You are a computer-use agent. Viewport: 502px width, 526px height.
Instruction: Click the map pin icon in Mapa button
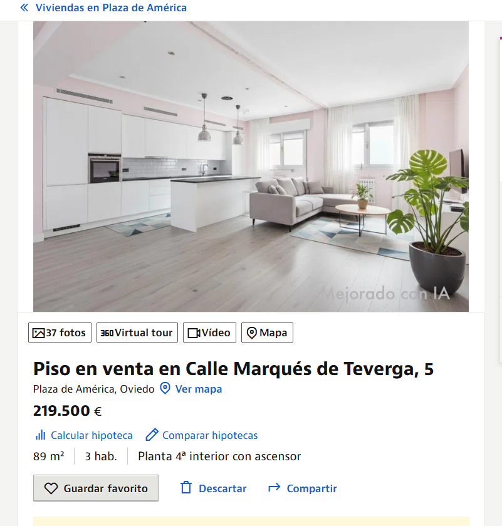point(251,333)
